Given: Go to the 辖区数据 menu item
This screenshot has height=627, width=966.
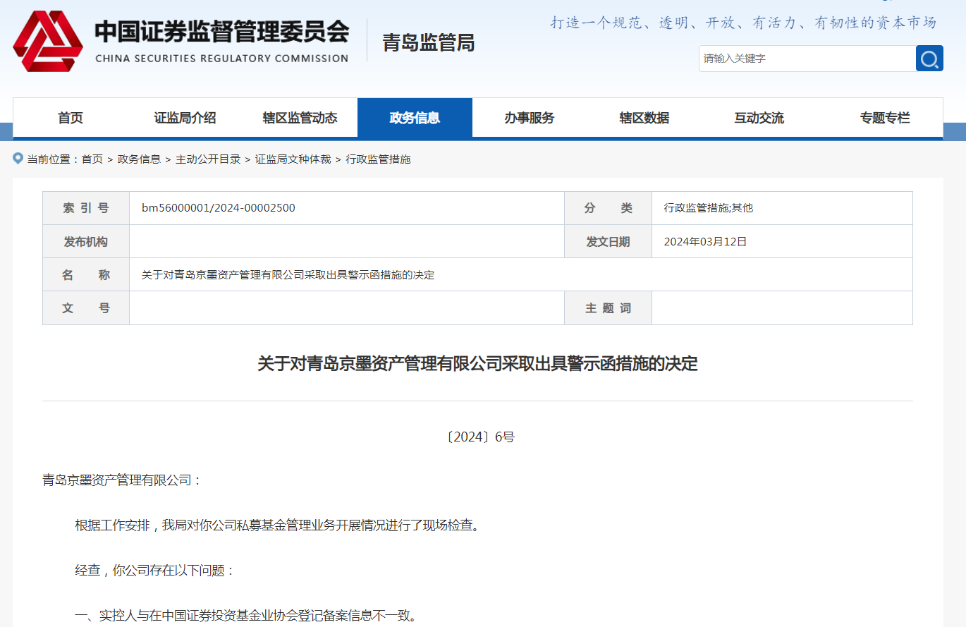Looking at the screenshot, I should 644,118.
